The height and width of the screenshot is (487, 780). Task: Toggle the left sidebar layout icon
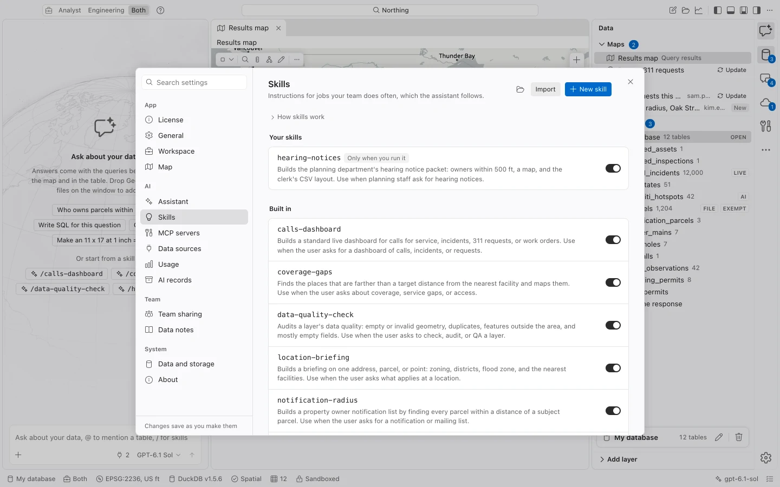[718, 10]
